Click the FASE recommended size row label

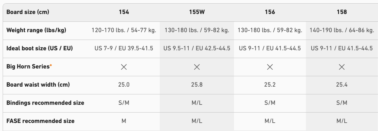click(41, 121)
